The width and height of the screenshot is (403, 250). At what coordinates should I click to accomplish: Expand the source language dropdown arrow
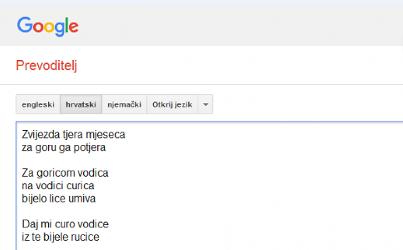(205, 105)
